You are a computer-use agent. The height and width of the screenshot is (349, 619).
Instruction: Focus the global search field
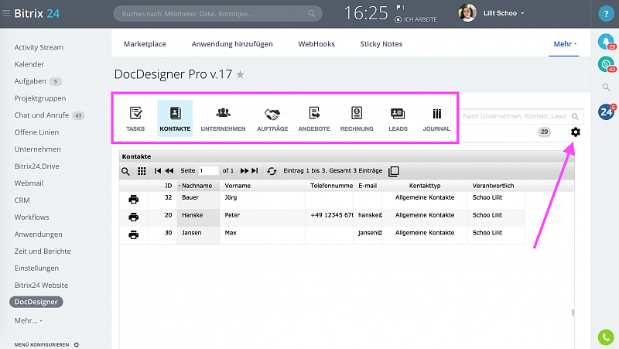click(217, 14)
